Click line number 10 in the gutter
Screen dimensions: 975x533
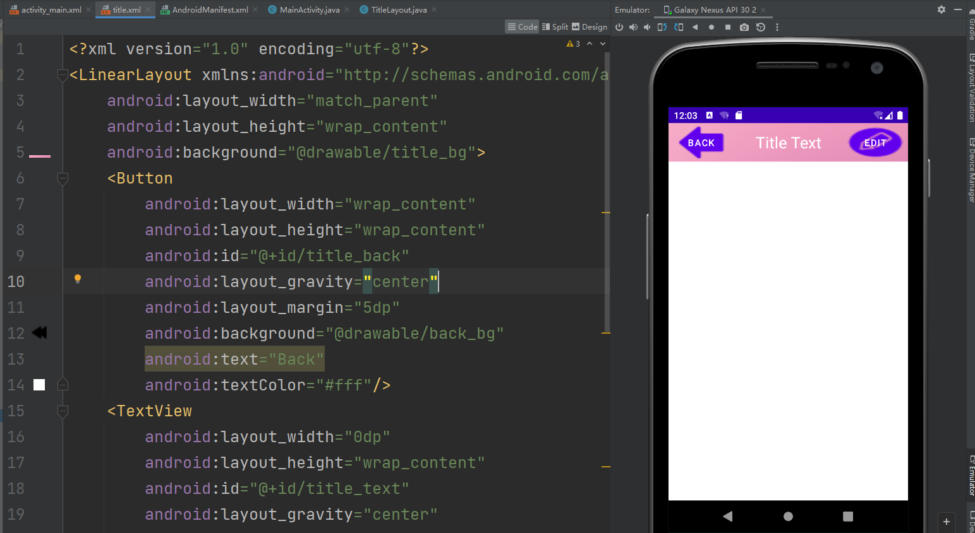point(16,281)
